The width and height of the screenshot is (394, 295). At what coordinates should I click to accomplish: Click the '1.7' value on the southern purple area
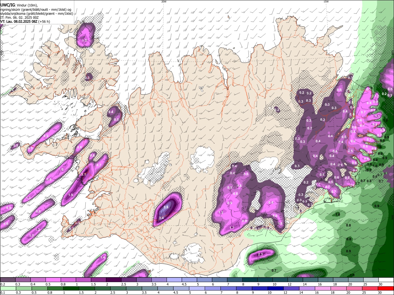click(232, 228)
